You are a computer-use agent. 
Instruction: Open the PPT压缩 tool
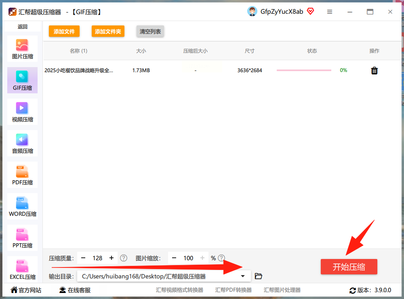(x=22, y=238)
